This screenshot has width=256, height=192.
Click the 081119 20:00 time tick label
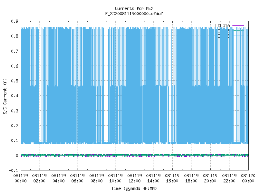[210, 178]
